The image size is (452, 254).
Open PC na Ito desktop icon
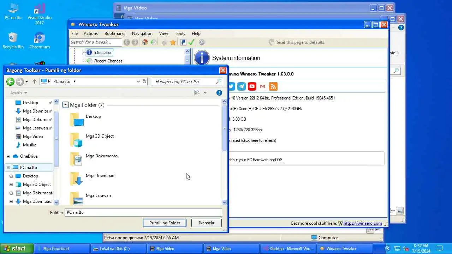pos(13,11)
